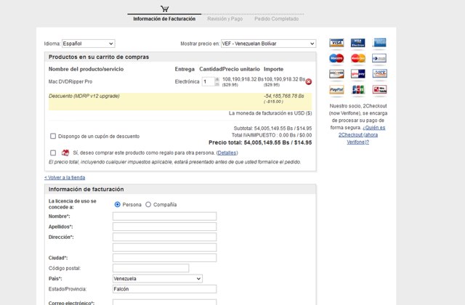Click the 'Mac DVDRipper Pro' product name
The width and height of the screenshot is (465, 305).
point(70,81)
